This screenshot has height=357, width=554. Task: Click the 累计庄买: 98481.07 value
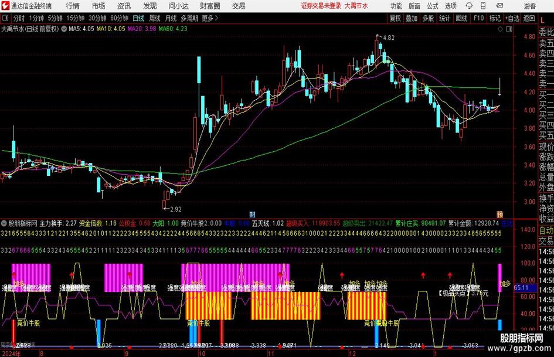pos(420,223)
